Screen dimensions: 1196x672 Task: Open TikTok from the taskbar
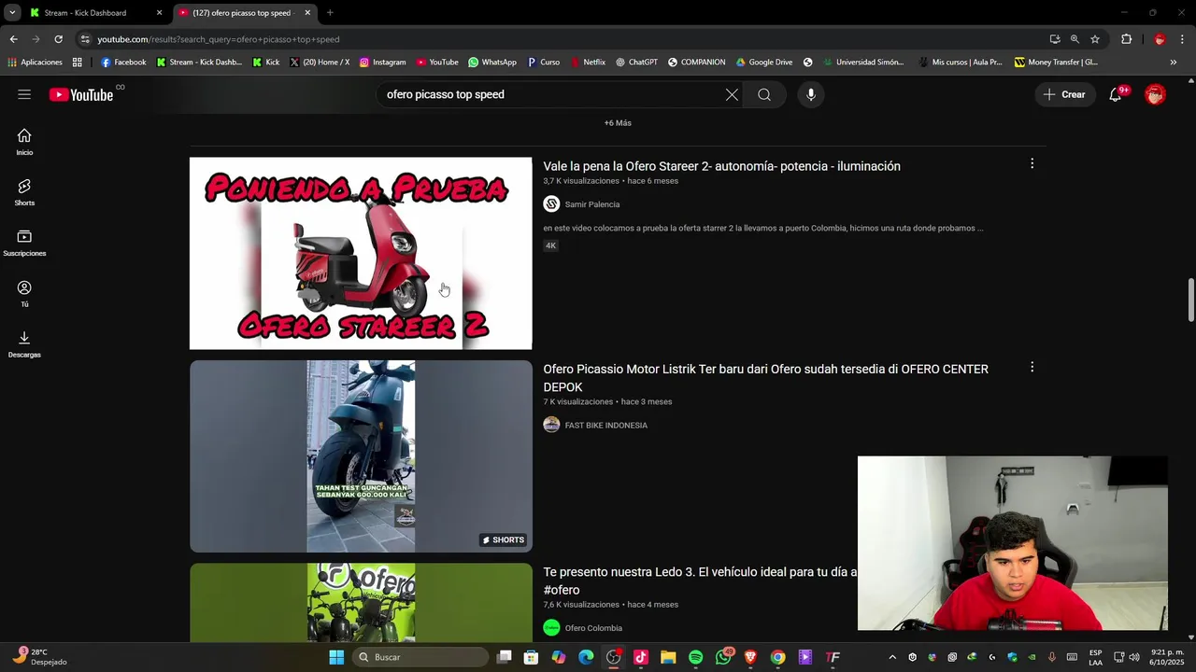tap(641, 657)
